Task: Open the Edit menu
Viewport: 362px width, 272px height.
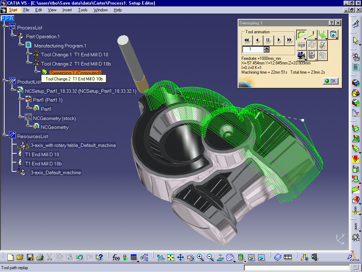Action: click(x=39, y=10)
